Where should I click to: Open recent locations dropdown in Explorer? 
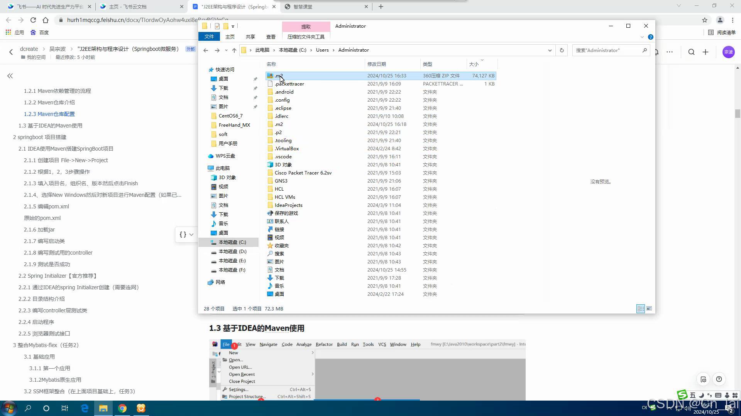226,50
